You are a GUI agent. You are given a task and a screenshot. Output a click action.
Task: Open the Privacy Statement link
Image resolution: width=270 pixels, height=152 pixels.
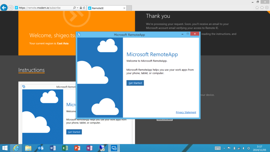(186, 112)
